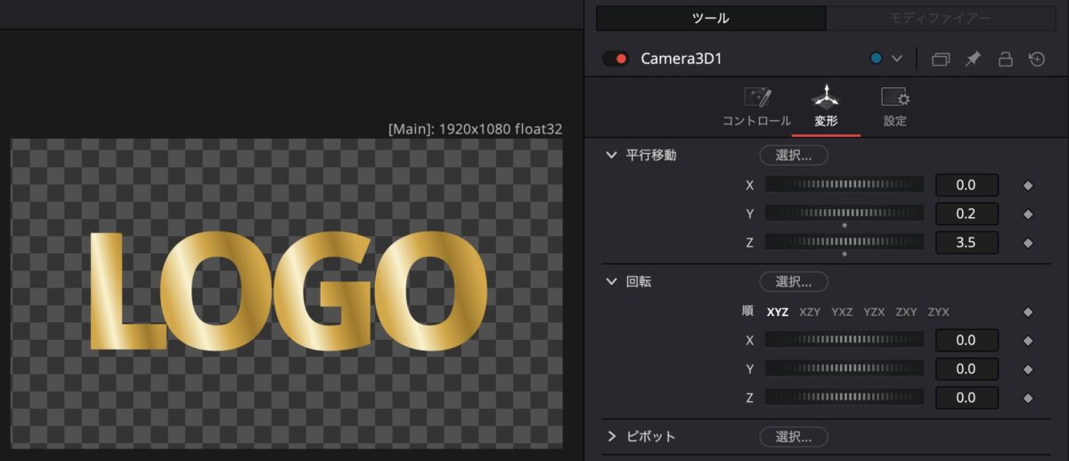
Task: Click the translation X slider
Action: point(845,185)
